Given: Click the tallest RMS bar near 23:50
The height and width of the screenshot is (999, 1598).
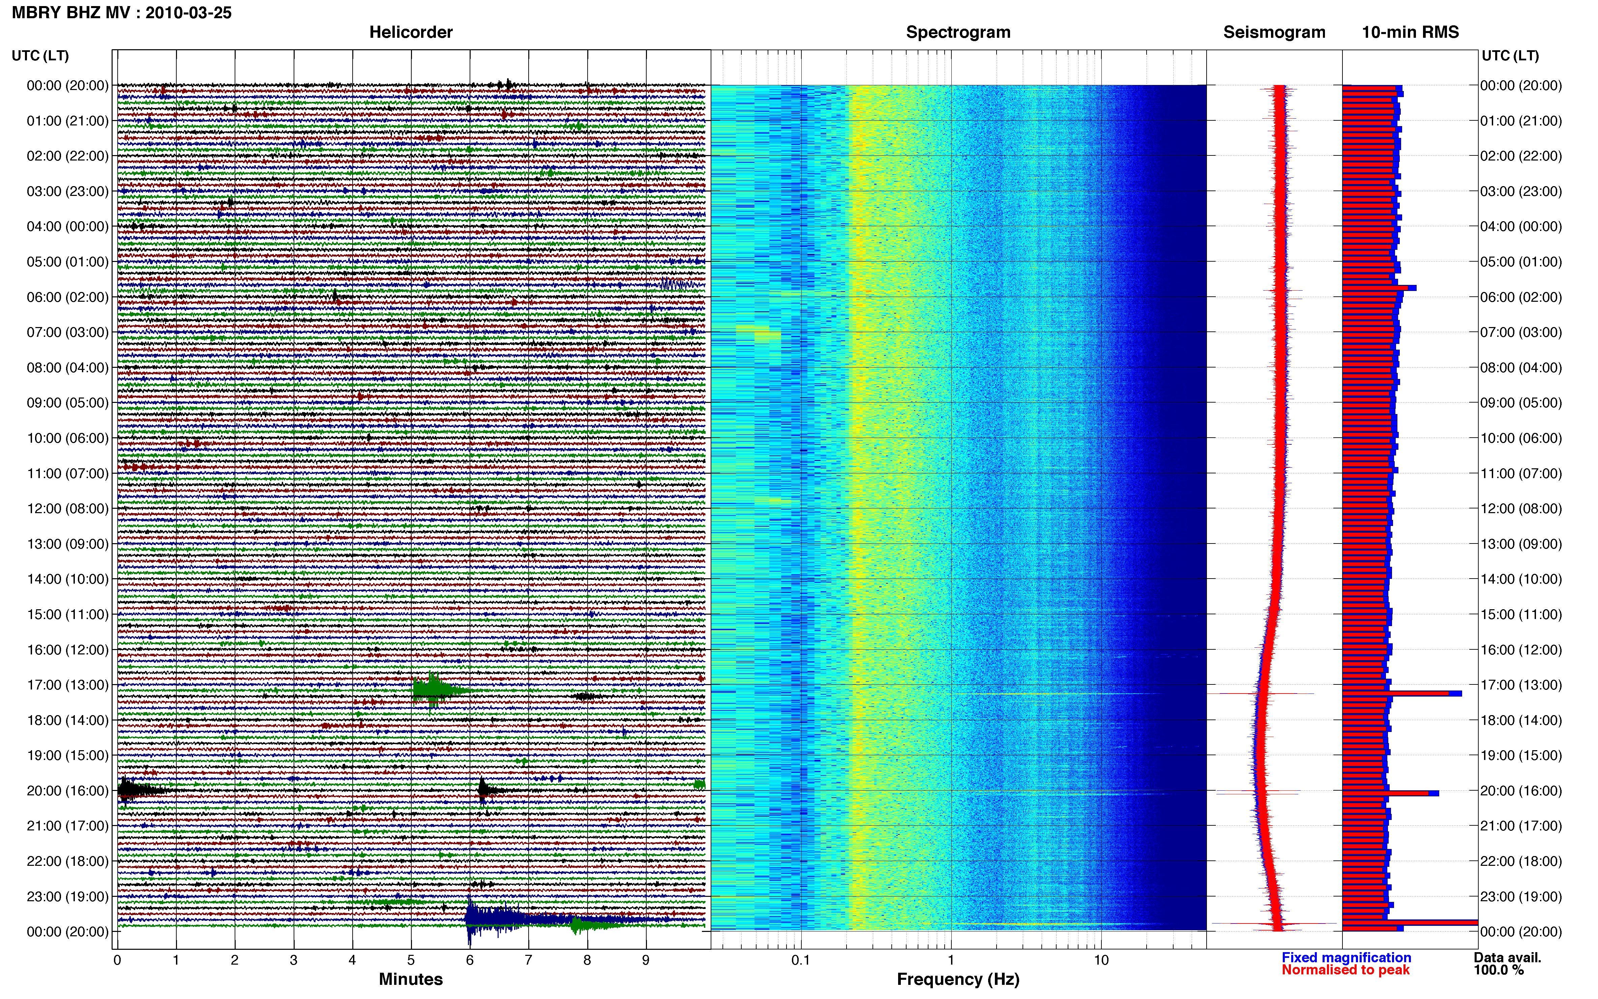Looking at the screenshot, I should 1410,922.
